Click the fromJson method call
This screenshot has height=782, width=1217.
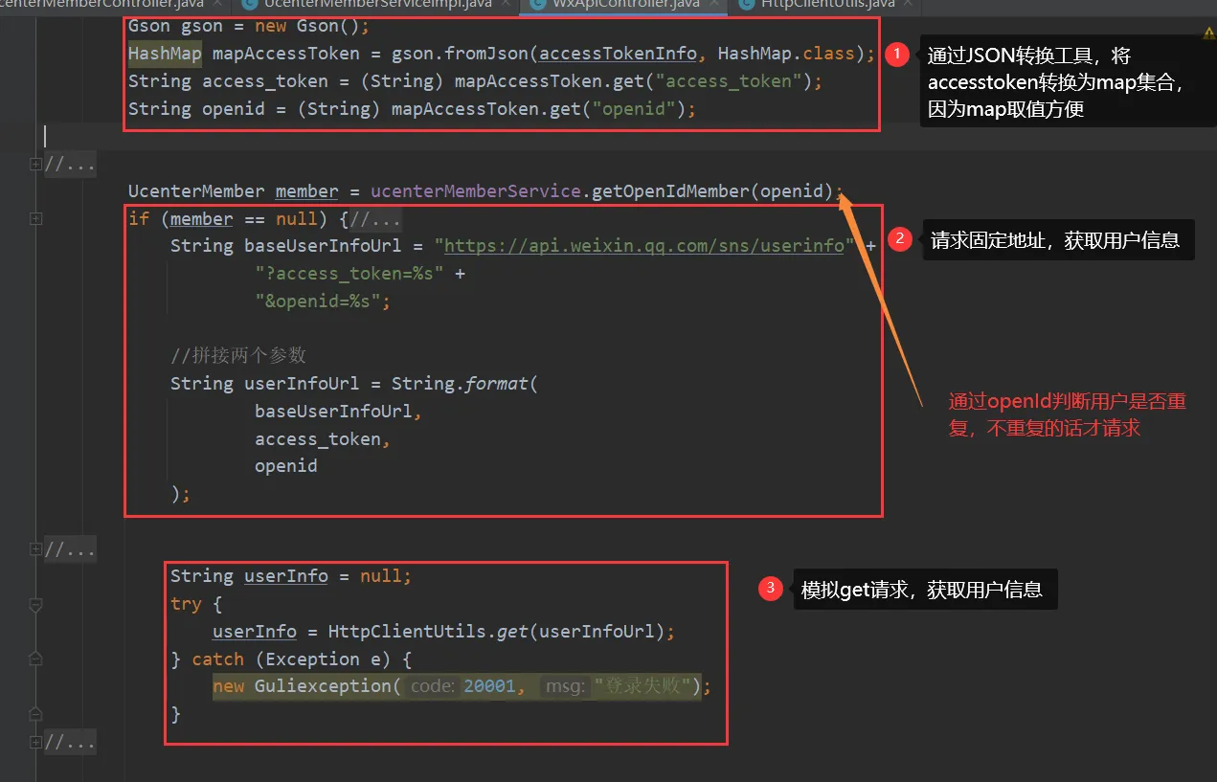(x=486, y=54)
